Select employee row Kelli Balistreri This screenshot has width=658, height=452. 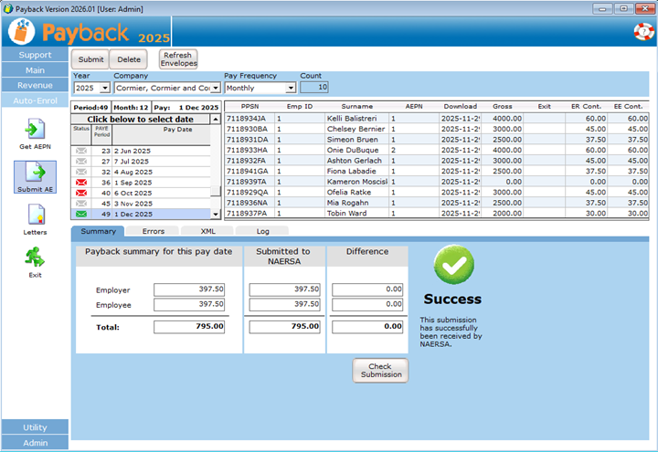[352, 118]
